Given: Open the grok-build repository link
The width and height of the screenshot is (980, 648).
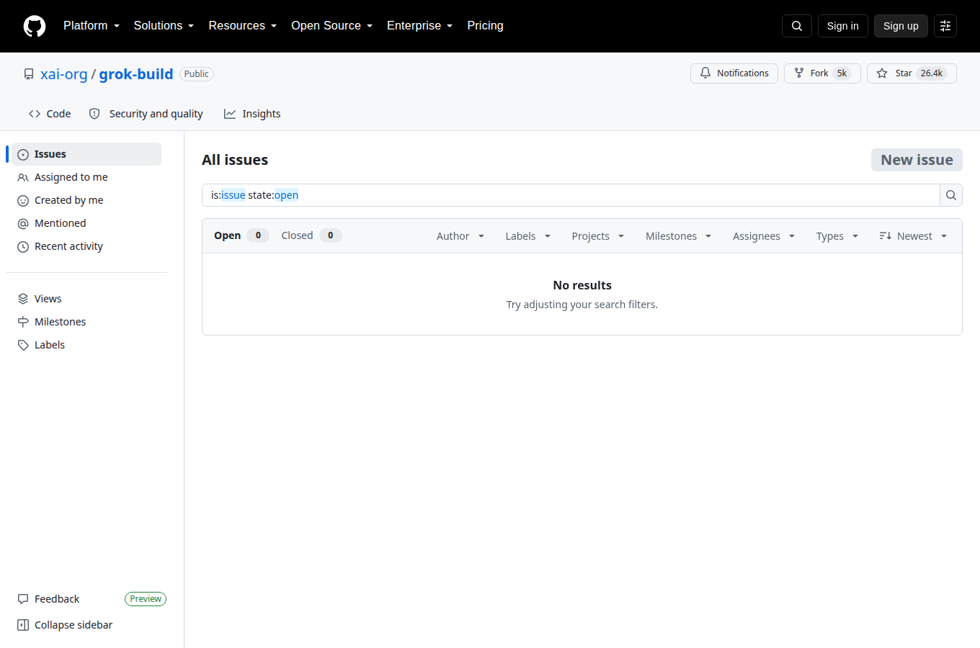Looking at the screenshot, I should [x=136, y=74].
